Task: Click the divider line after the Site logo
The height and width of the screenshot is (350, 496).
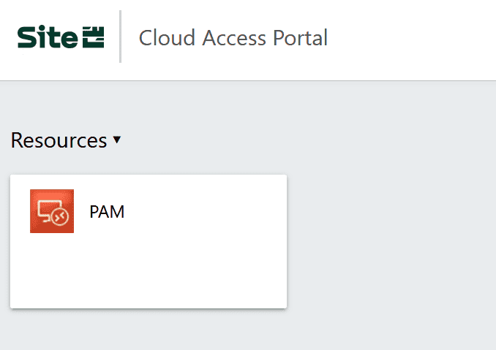Action: pyautogui.click(x=120, y=37)
